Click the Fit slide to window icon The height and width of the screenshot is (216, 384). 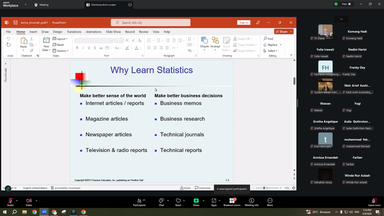(293, 188)
